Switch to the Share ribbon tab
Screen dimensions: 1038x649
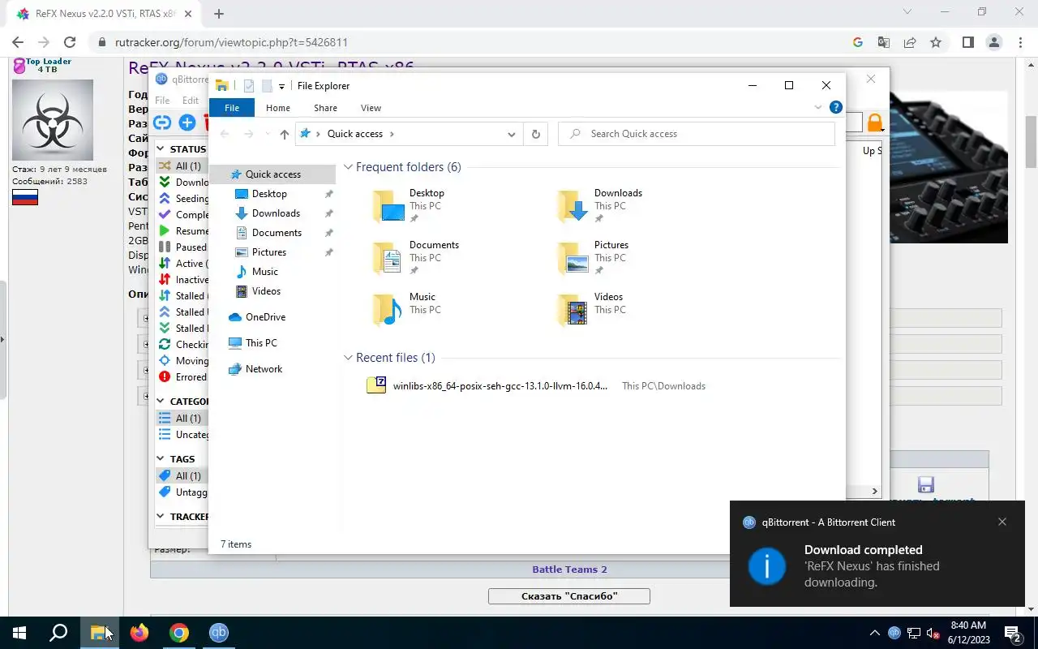[x=325, y=108]
